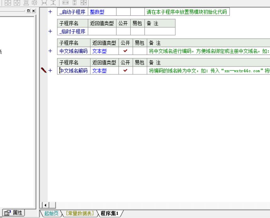Toggle 易包 cell for 中文域名解码
Screen dimensions: 270x218
pos(140,70)
